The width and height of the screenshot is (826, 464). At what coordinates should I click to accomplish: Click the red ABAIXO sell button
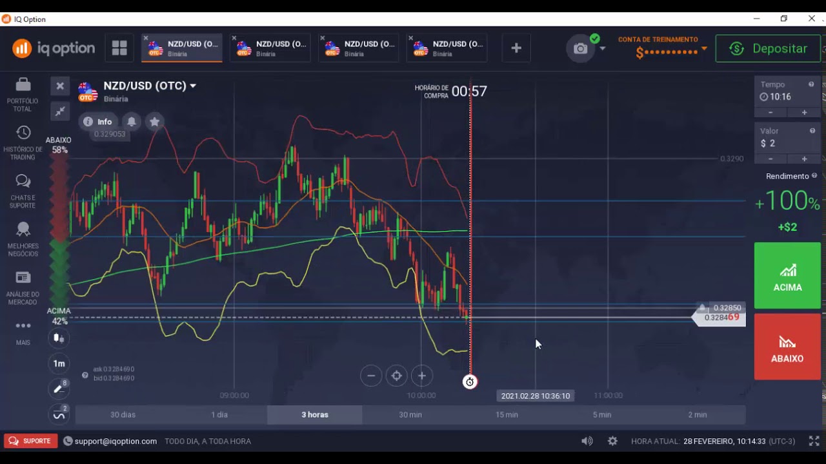point(787,347)
